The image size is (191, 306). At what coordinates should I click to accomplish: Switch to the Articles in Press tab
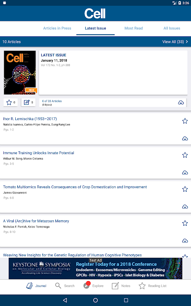pyautogui.click(x=57, y=28)
